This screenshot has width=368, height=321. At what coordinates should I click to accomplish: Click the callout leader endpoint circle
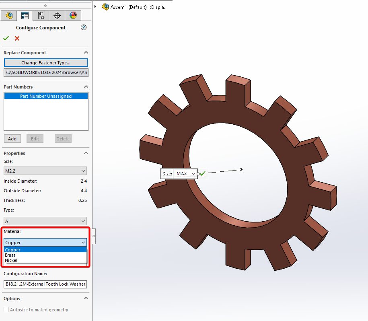pos(241,169)
